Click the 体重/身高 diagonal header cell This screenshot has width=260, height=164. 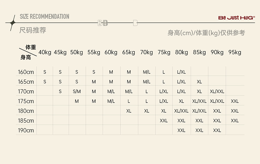pos(28,52)
